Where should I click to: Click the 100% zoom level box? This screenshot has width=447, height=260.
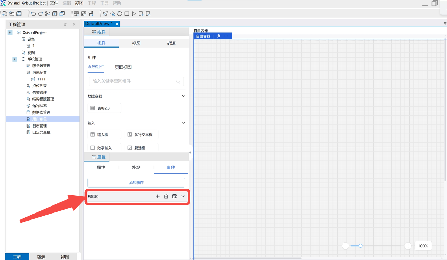click(423, 246)
